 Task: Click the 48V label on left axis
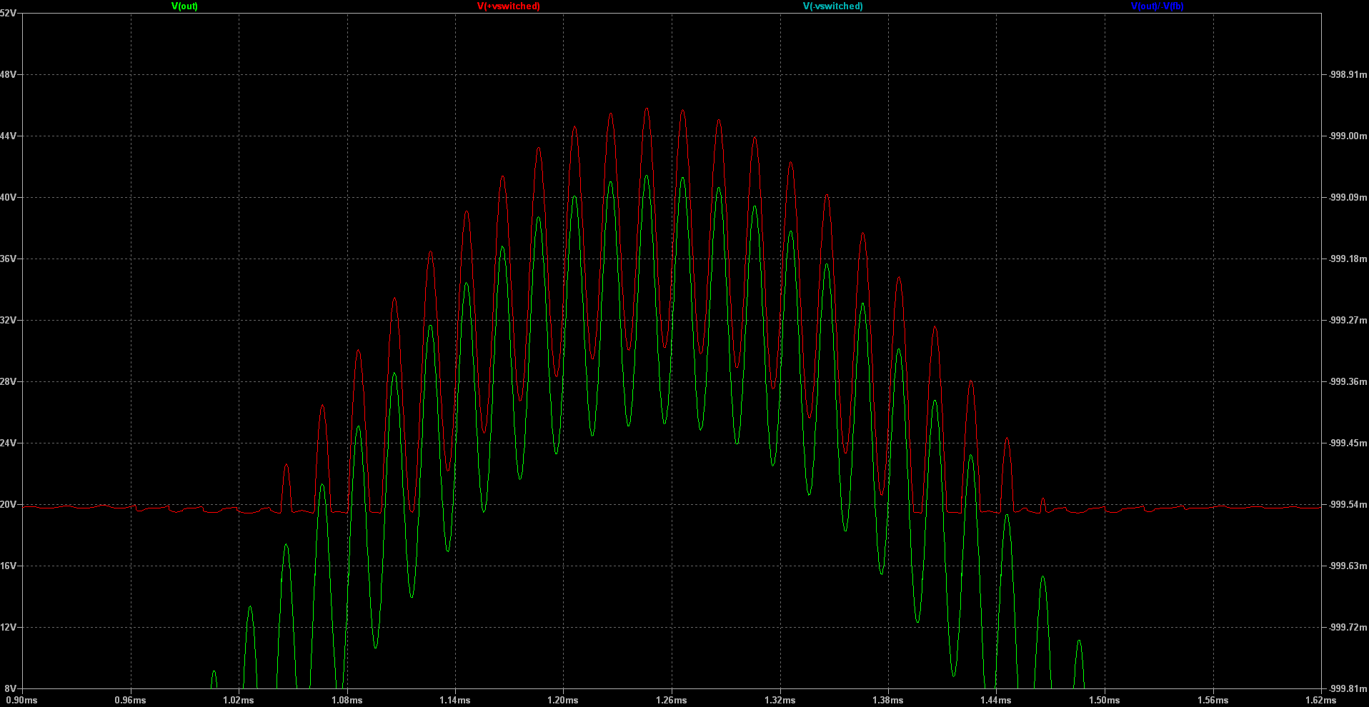[8, 74]
